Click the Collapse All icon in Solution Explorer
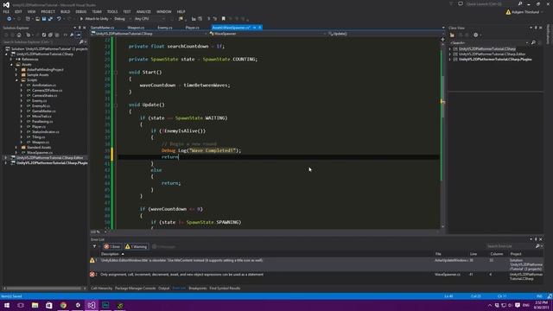Screen dimensions: 553x311 [x=50, y=35]
